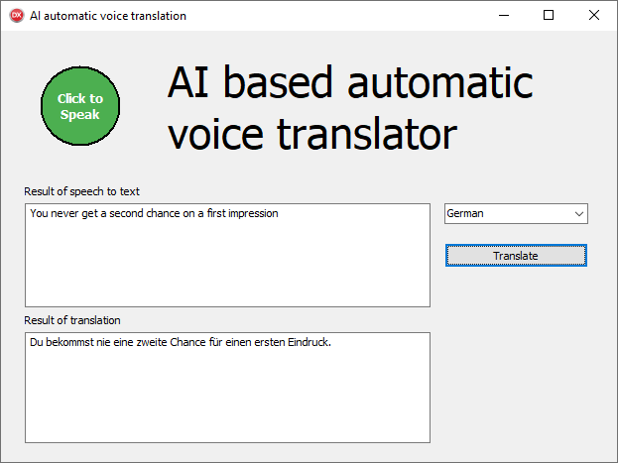Focus the translation result text box
The height and width of the screenshot is (463, 618).
pyautogui.click(x=227, y=397)
